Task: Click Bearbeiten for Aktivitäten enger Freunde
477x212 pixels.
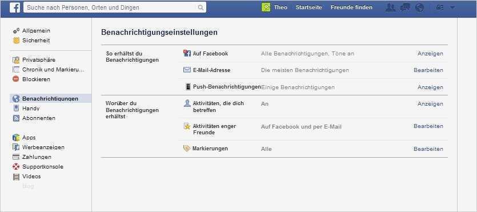Action: pos(428,126)
